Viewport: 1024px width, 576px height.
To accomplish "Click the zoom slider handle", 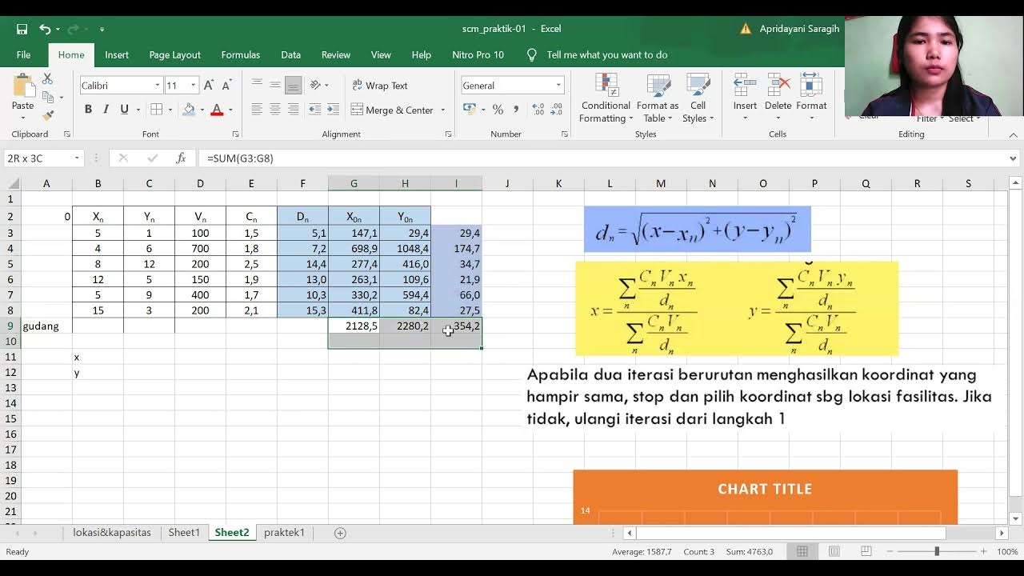I will (937, 552).
